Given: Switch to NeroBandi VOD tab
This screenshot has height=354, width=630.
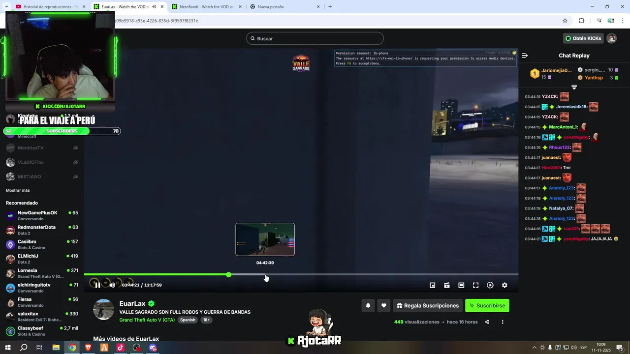Looking at the screenshot, I should tap(207, 7).
